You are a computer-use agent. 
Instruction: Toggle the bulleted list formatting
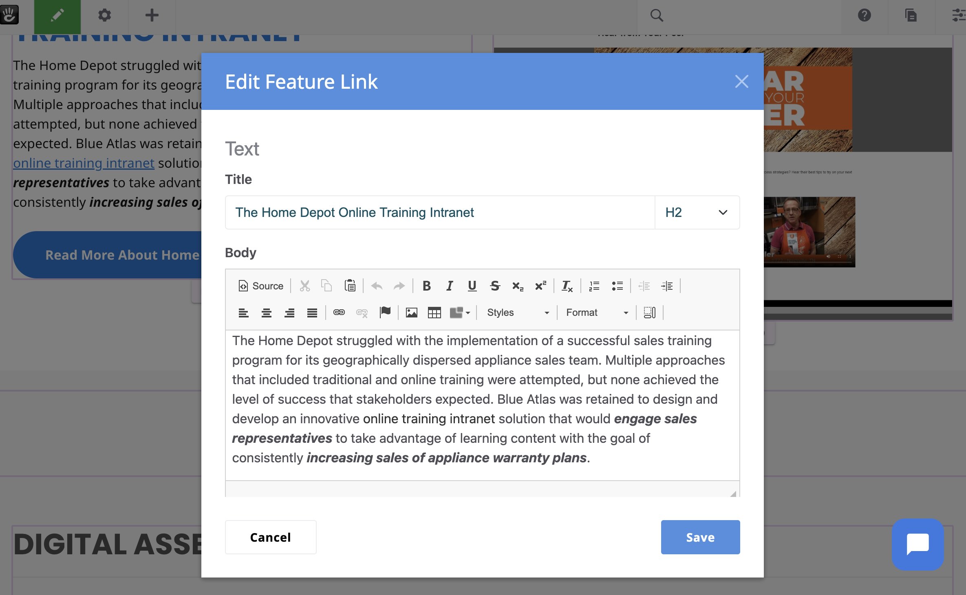click(x=617, y=286)
